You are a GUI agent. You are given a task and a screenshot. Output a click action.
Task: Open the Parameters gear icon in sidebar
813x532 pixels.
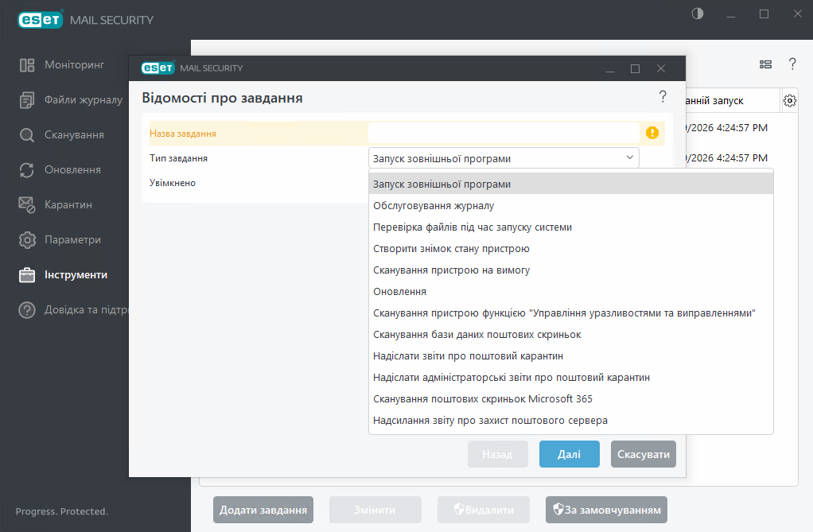click(x=27, y=240)
